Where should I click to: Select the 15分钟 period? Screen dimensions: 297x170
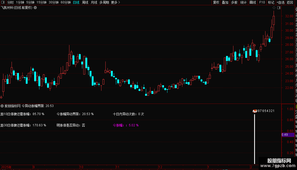(42, 2)
